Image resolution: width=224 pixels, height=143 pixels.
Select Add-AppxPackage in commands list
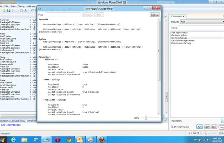point(179,33)
